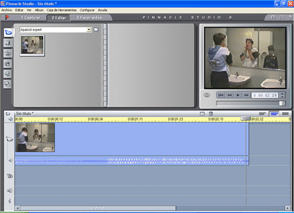Rewind the preview player
Image resolution: width=294 pixels, height=213 pixels.
click(229, 95)
